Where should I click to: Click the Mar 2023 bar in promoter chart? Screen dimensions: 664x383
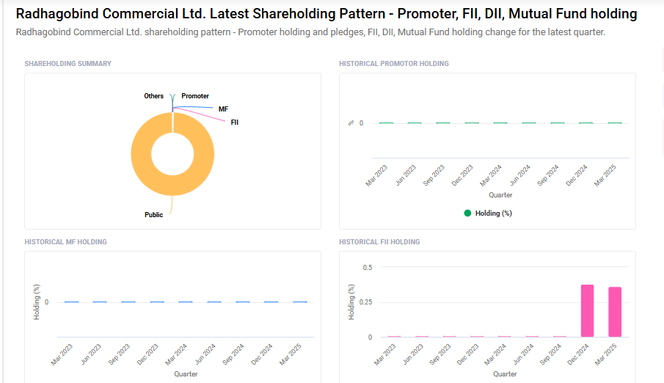pyautogui.click(x=386, y=123)
